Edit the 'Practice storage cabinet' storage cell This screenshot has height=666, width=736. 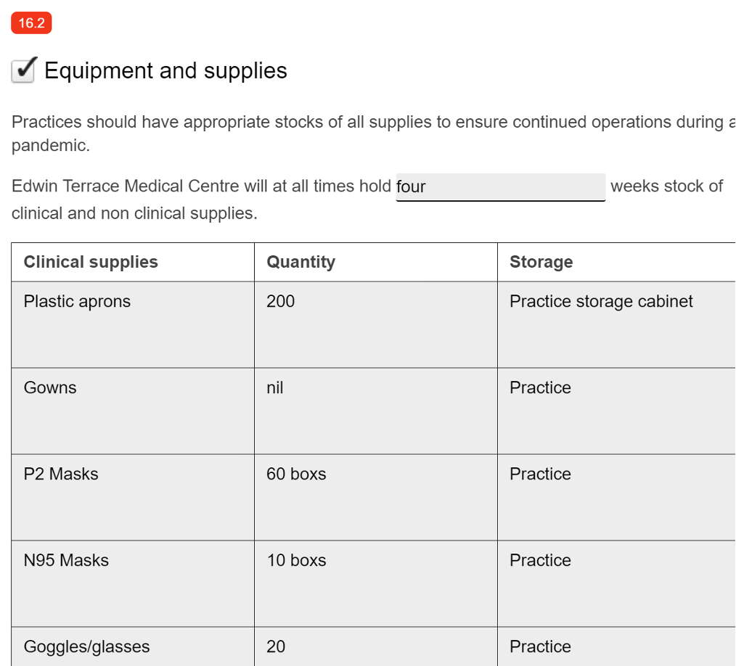tap(616, 324)
